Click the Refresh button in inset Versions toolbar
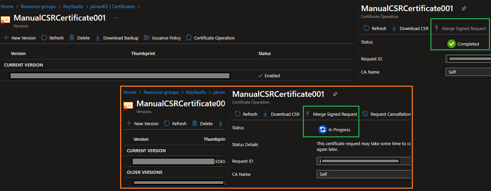This screenshot has width=491, height=191. tap(175, 124)
